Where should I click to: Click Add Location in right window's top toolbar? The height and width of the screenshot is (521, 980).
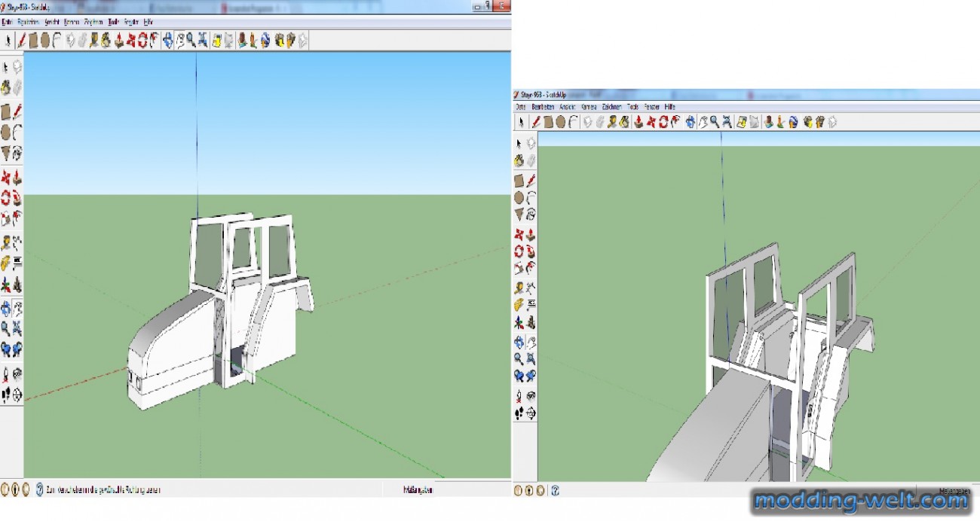tap(741, 122)
